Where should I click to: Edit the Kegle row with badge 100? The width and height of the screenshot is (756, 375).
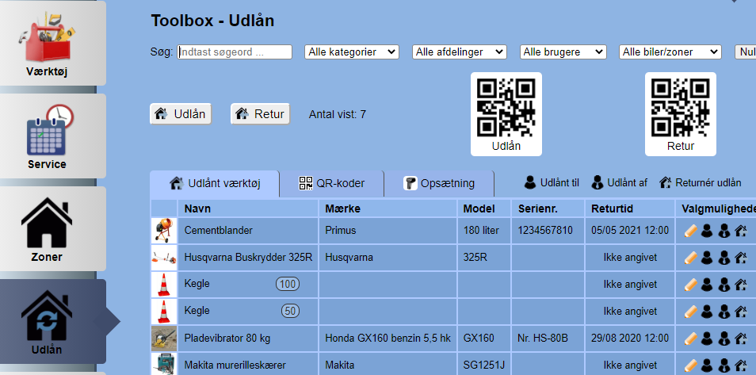[x=690, y=285]
